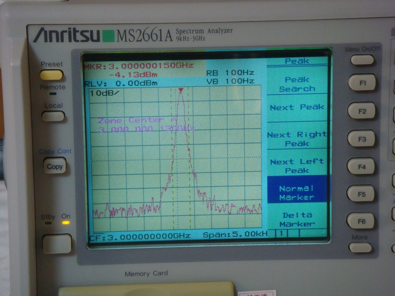Click the lit yellow On LED
The image size is (395, 296).
tap(66, 222)
